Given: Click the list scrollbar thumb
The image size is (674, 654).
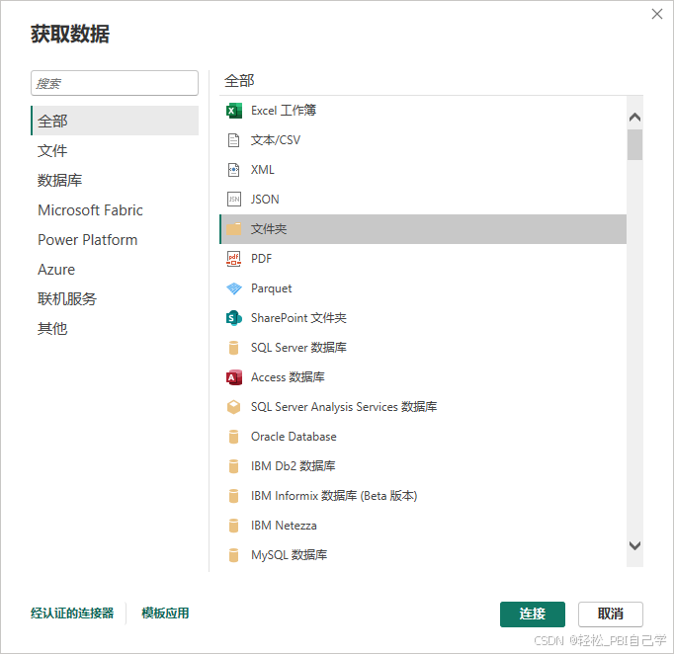Looking at the screenshot, I should 634,145.
